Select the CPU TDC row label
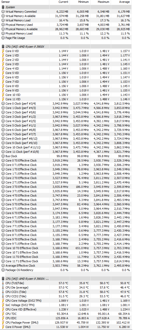This screenshot has height=330, width=154. coord(11,314)
